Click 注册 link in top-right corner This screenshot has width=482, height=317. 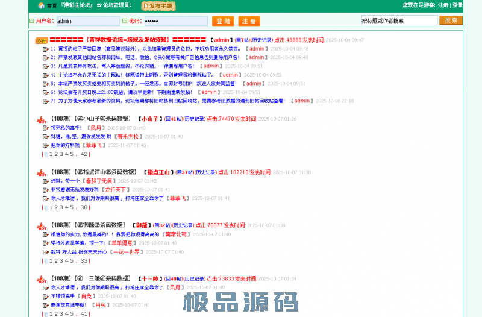point(443,5)
